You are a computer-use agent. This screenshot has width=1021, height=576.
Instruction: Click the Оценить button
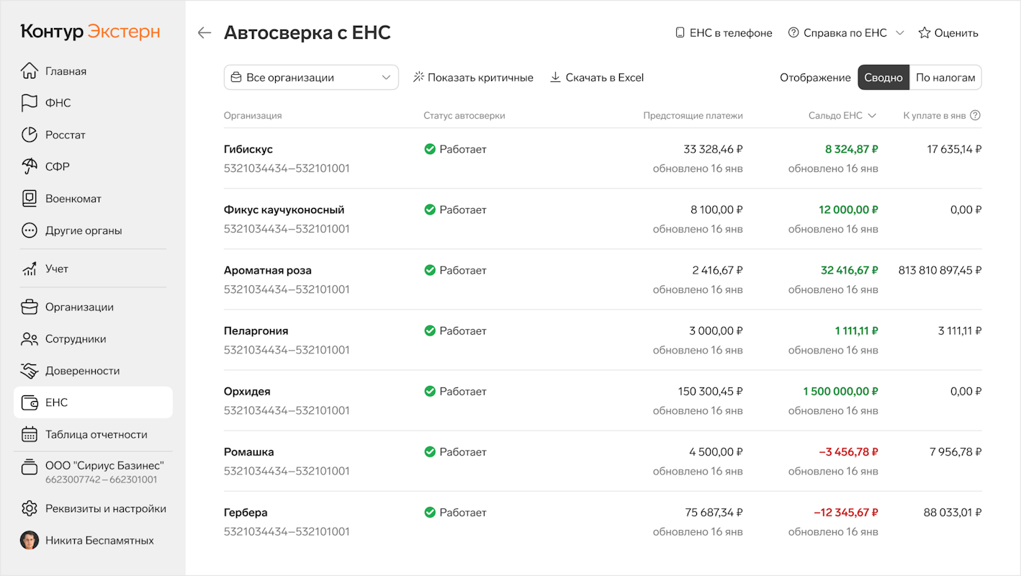click(948, 33)
